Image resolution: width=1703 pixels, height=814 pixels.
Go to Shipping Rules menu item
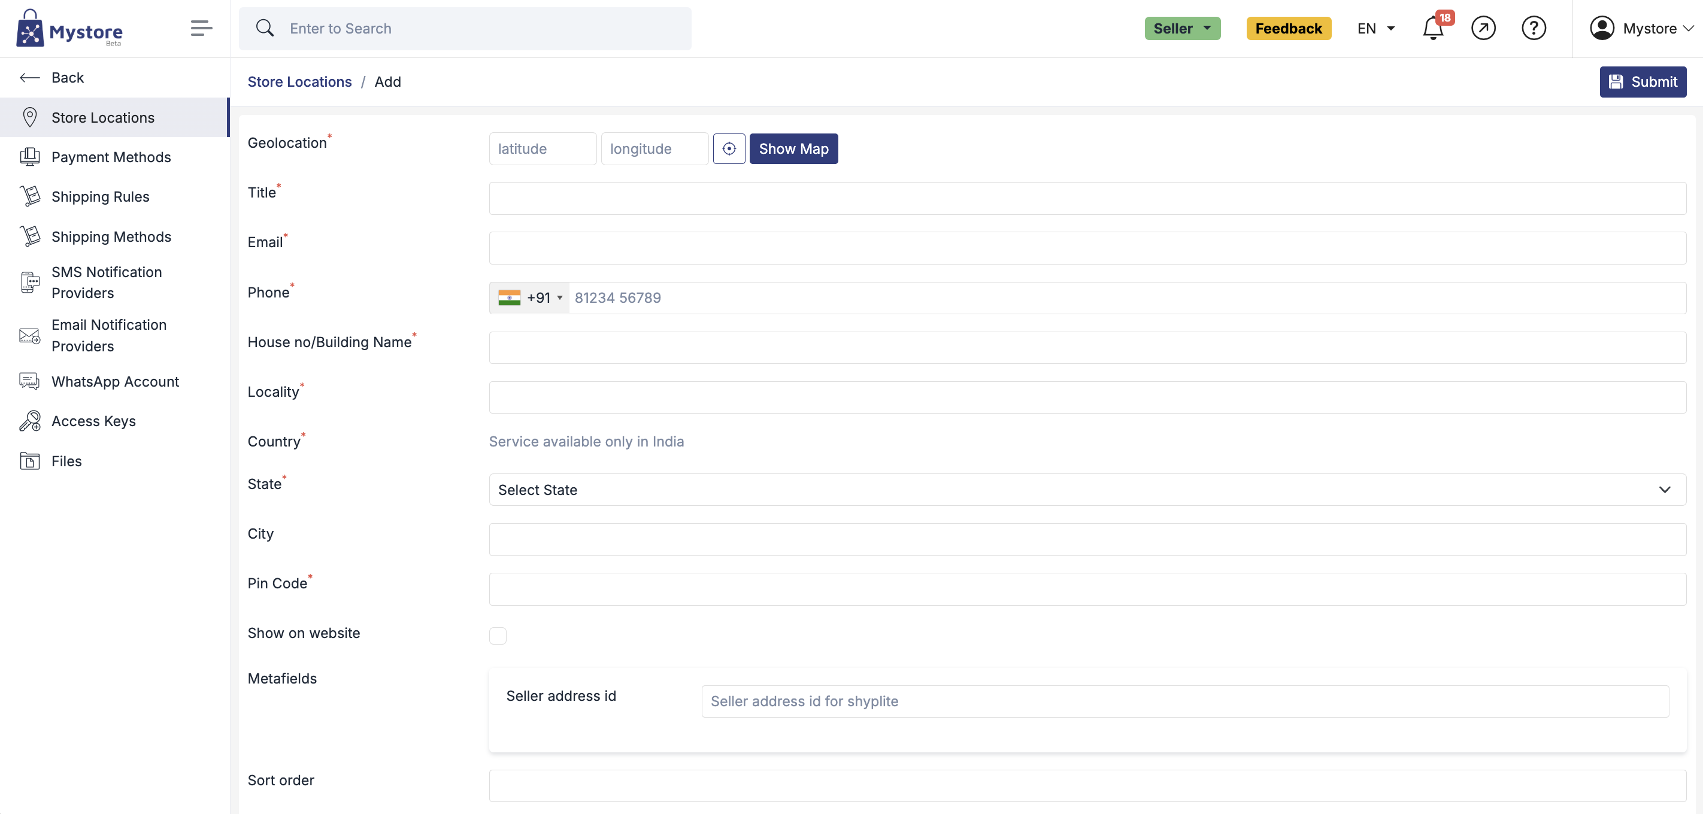click(x=101, y=197)
